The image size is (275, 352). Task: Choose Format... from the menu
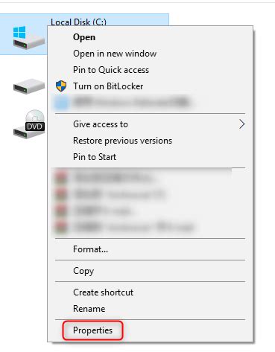pyautogui.click(x=90, y=249)
